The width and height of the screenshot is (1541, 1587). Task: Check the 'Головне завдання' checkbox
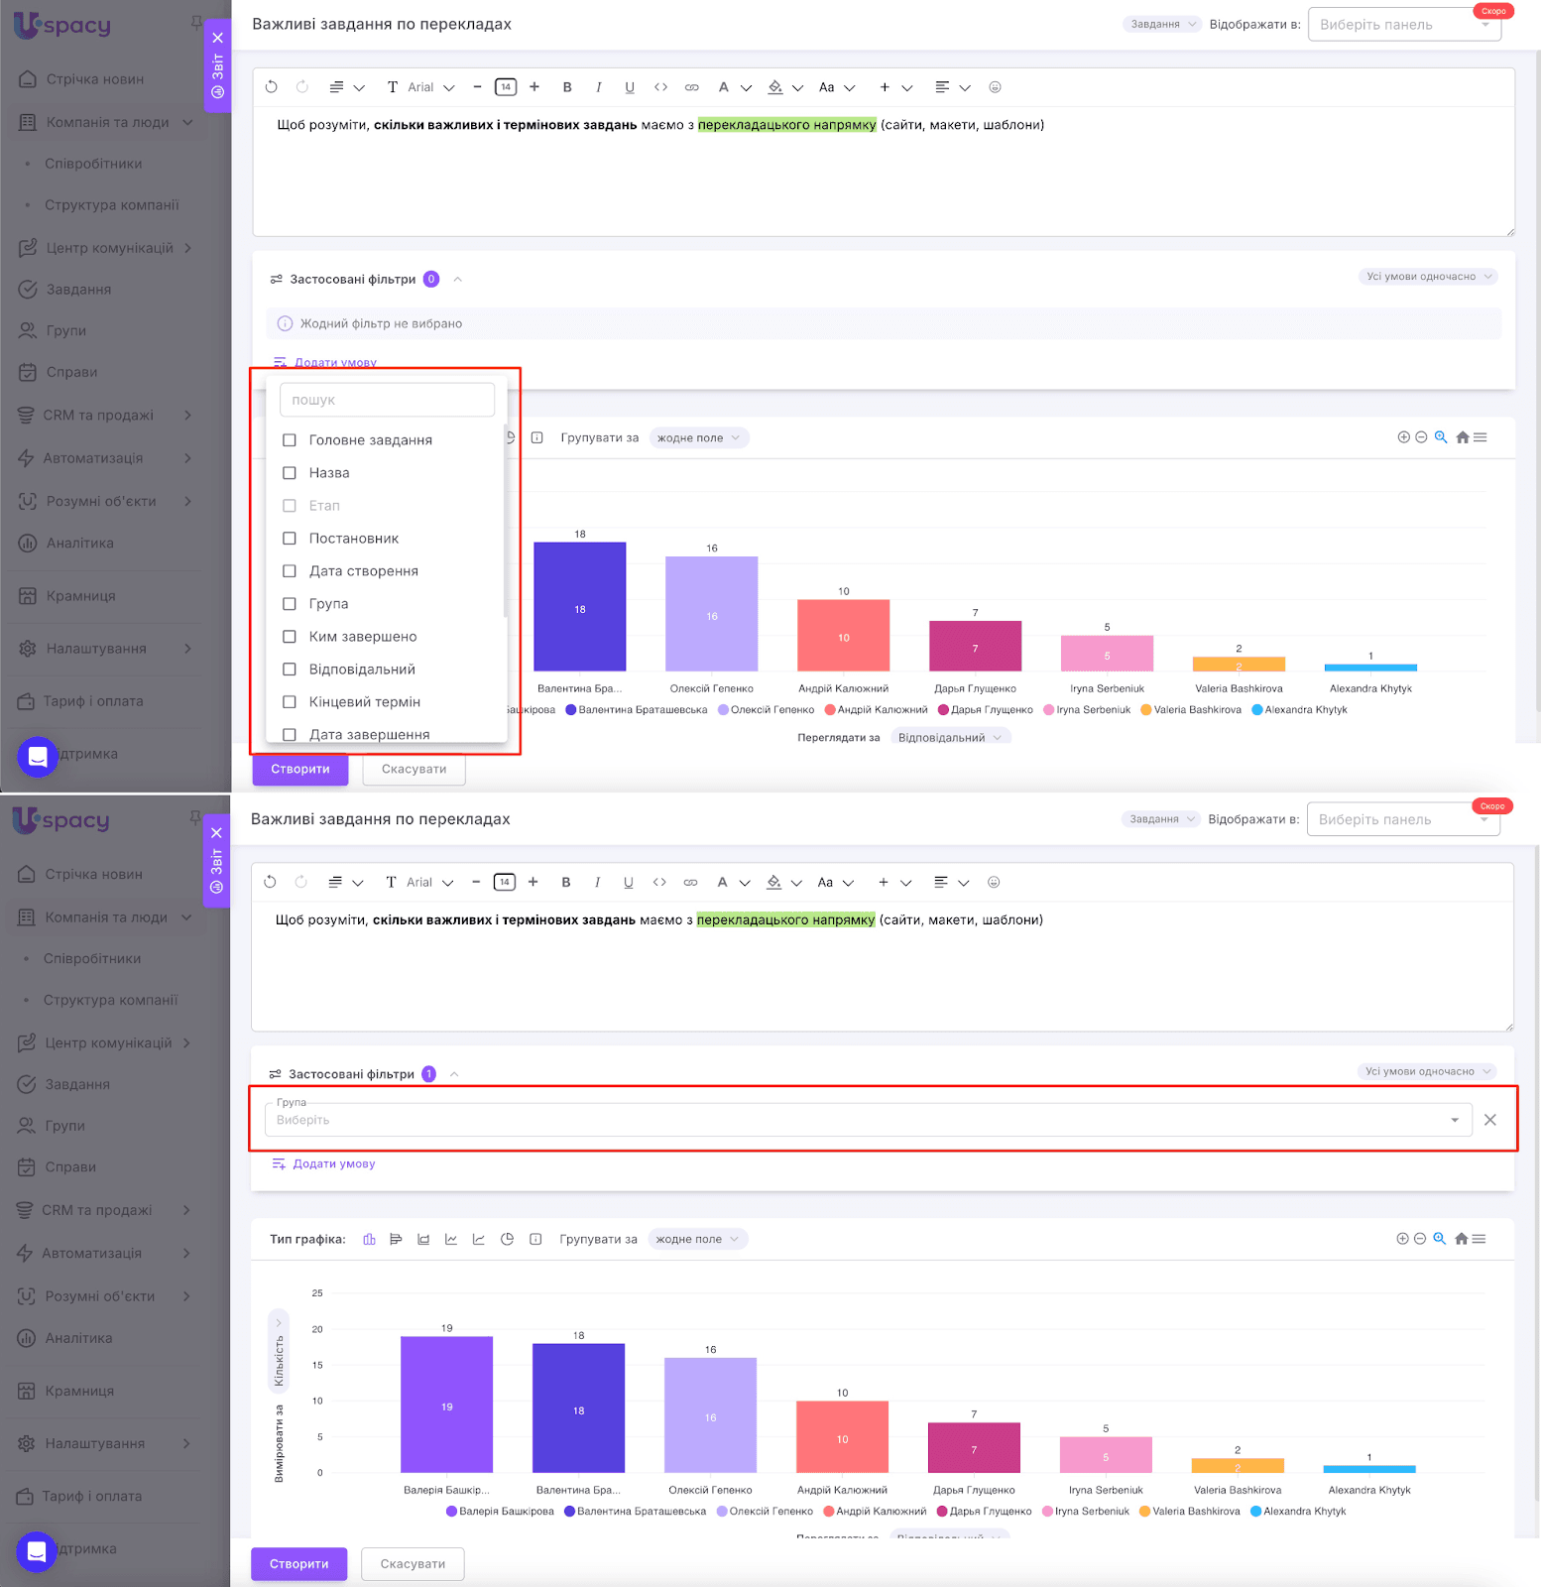tap(290, 440)
